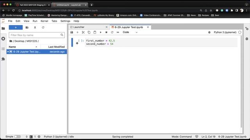The image size is (250, 140).
Task: Click Ln 2, Col 19 in status bar
Action: tap(208, 136)
